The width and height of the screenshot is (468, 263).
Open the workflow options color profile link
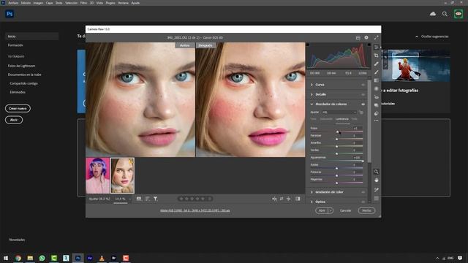tap(195, 210)
